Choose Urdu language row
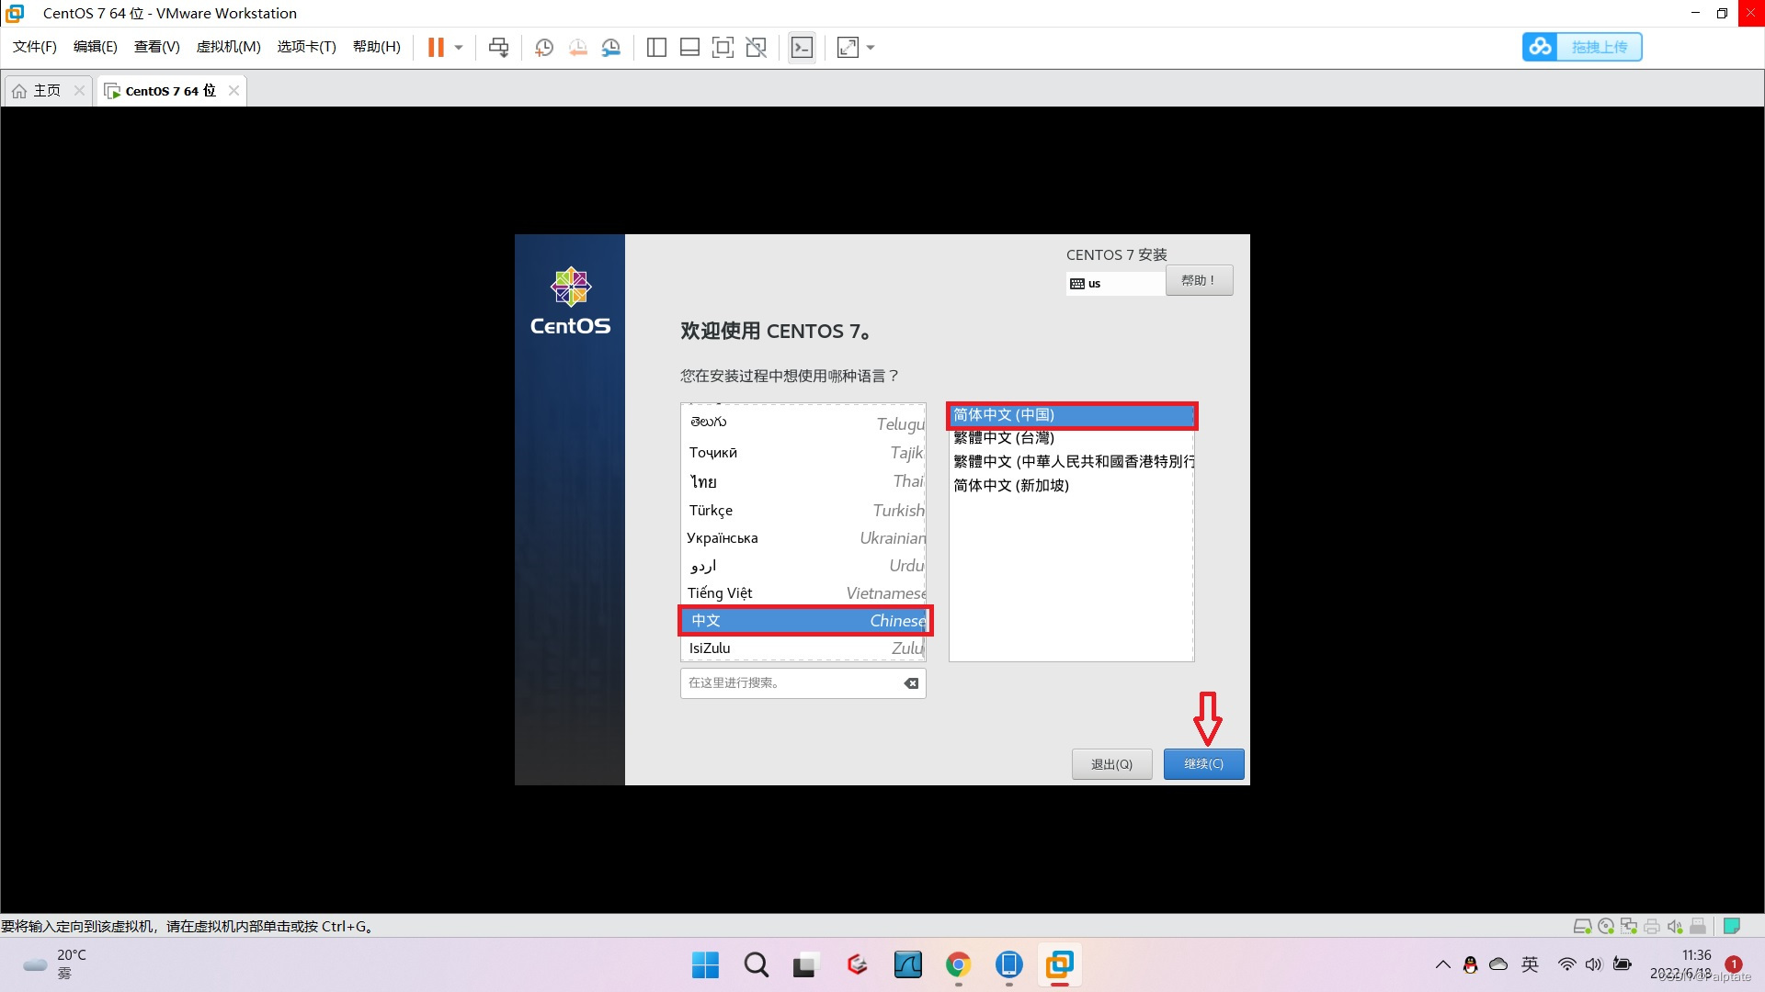The image size is (1765, 992). click(803, 565)
